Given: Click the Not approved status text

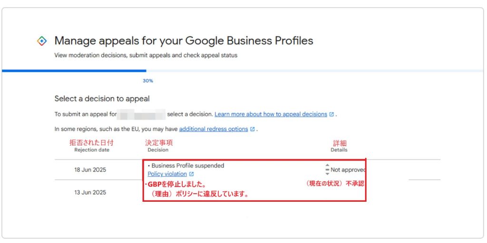Looking at the screenshot, I should [348, 170].
